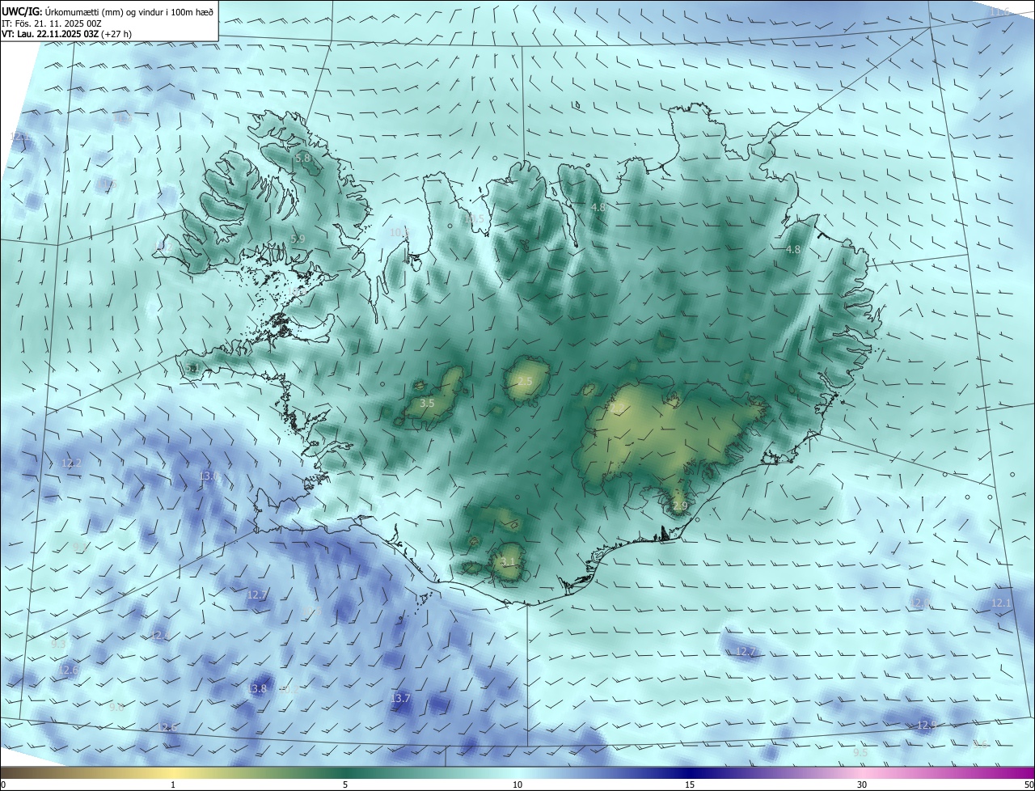The width and height of the screenshot is (1035, 791).
Task: Click the 5.9 value label on the map
Action: (x=298, y=239)
